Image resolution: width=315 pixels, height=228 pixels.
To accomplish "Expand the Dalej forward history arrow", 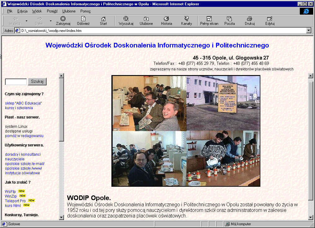I will 51,21.
